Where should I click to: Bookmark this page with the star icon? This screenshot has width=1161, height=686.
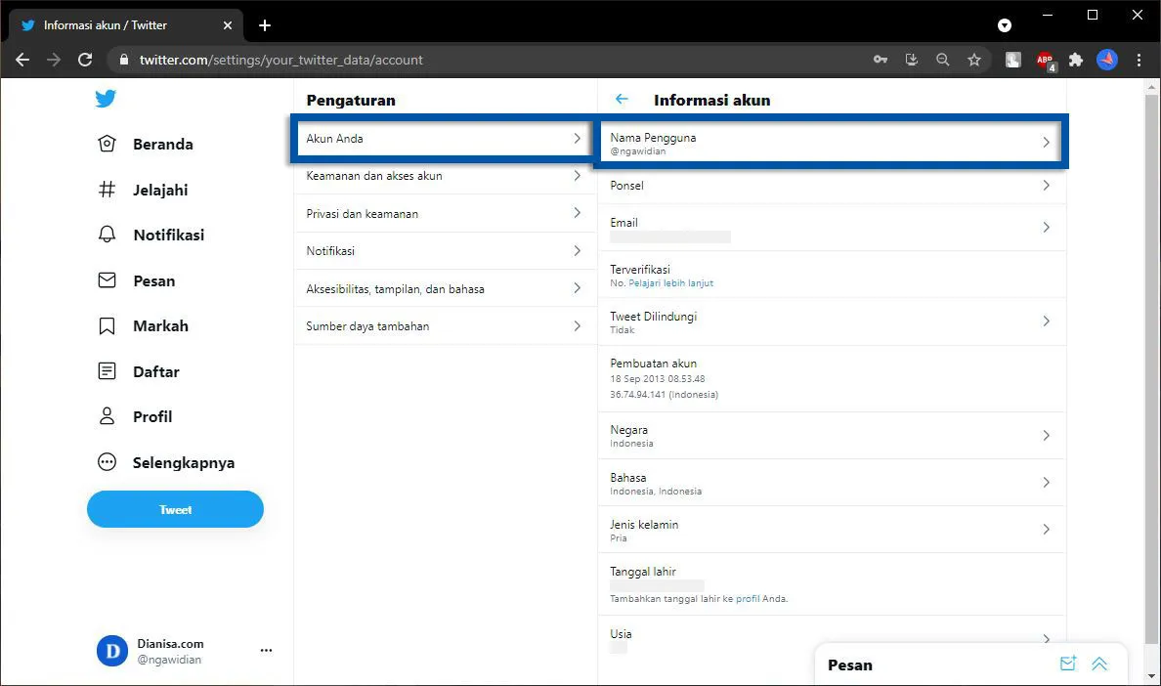tap(974, 60)
